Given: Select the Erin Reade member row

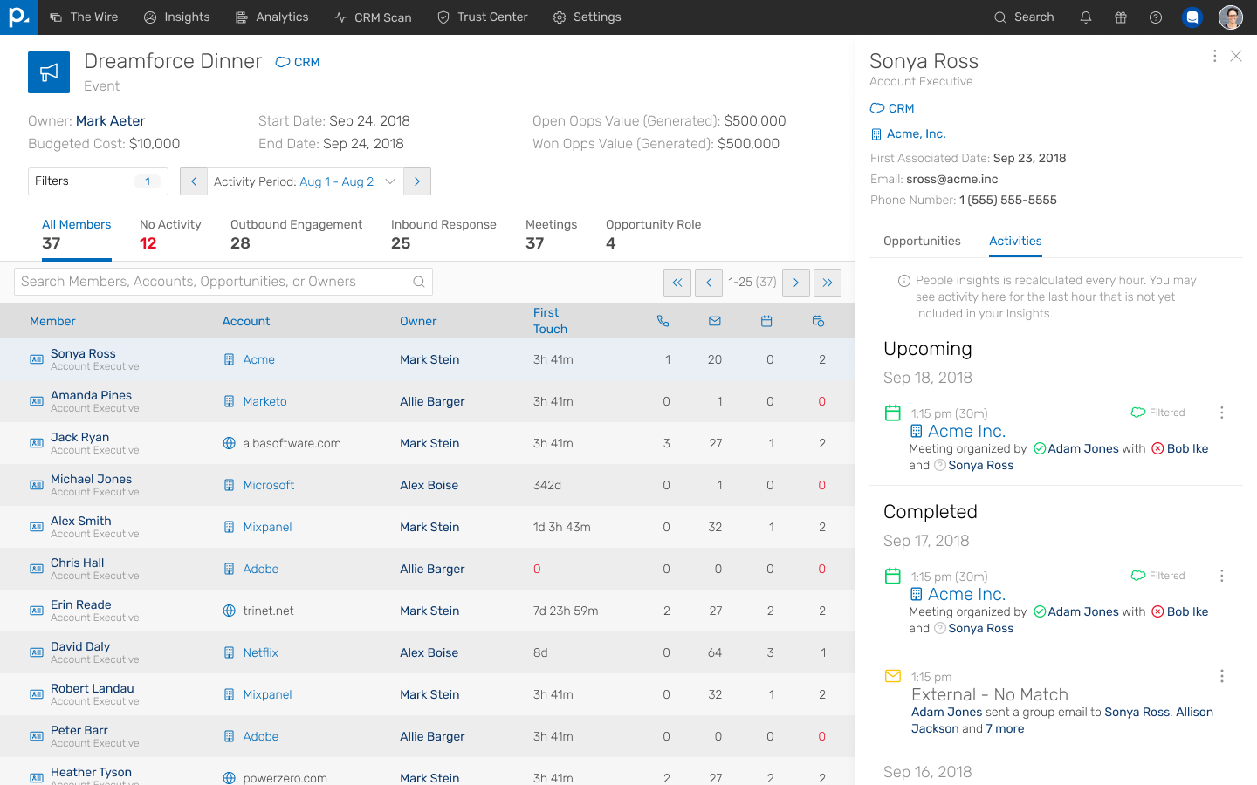Looking at the screenshot, I should point(428,611).
